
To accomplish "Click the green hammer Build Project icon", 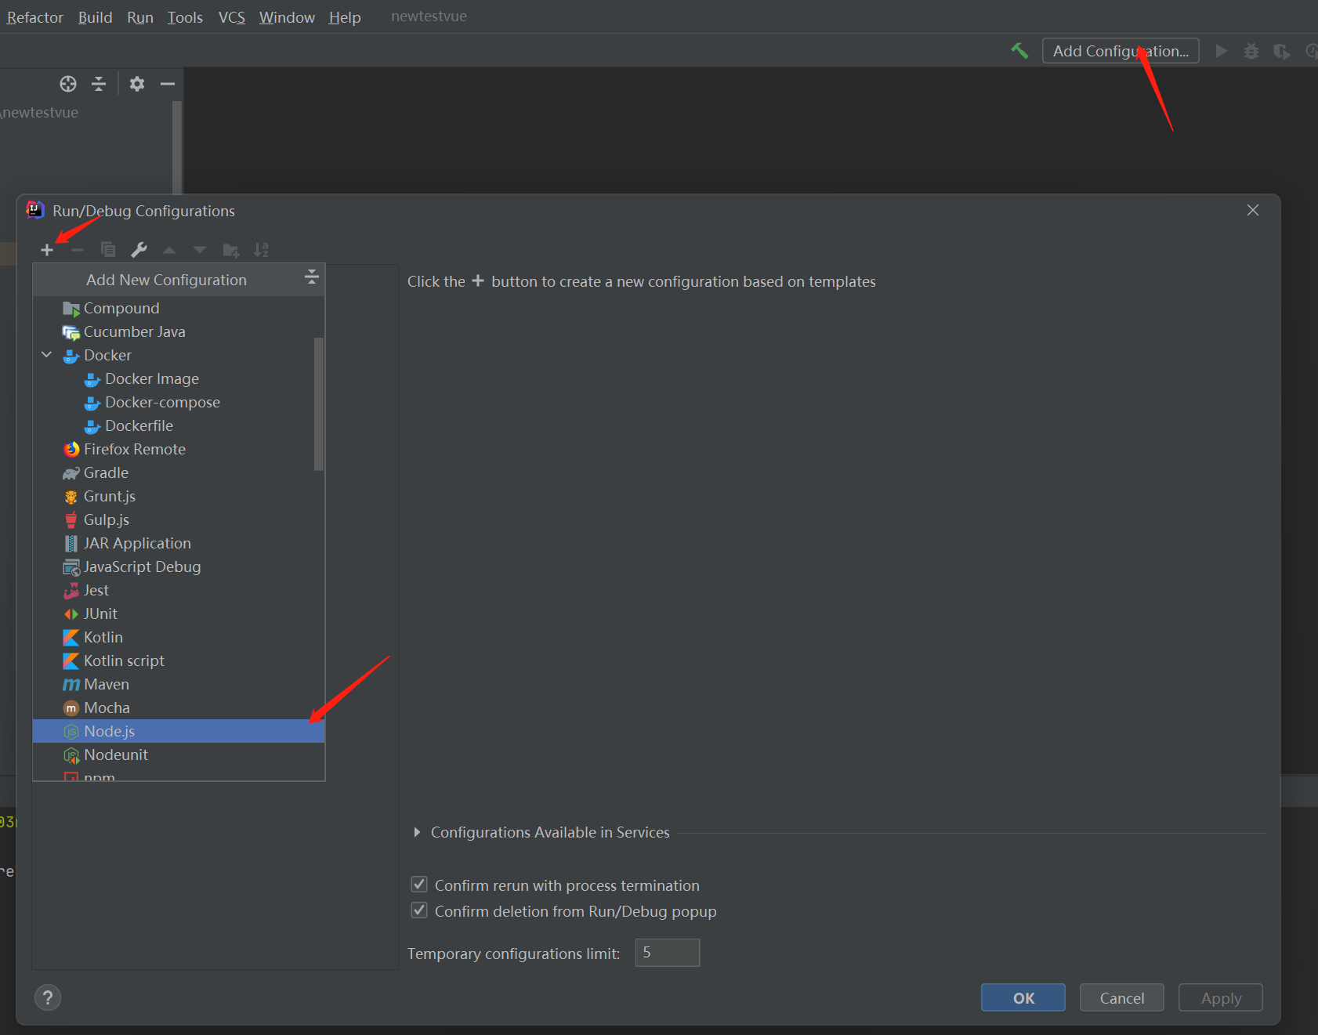I will pyautogui.click(x=1019, y=51).
